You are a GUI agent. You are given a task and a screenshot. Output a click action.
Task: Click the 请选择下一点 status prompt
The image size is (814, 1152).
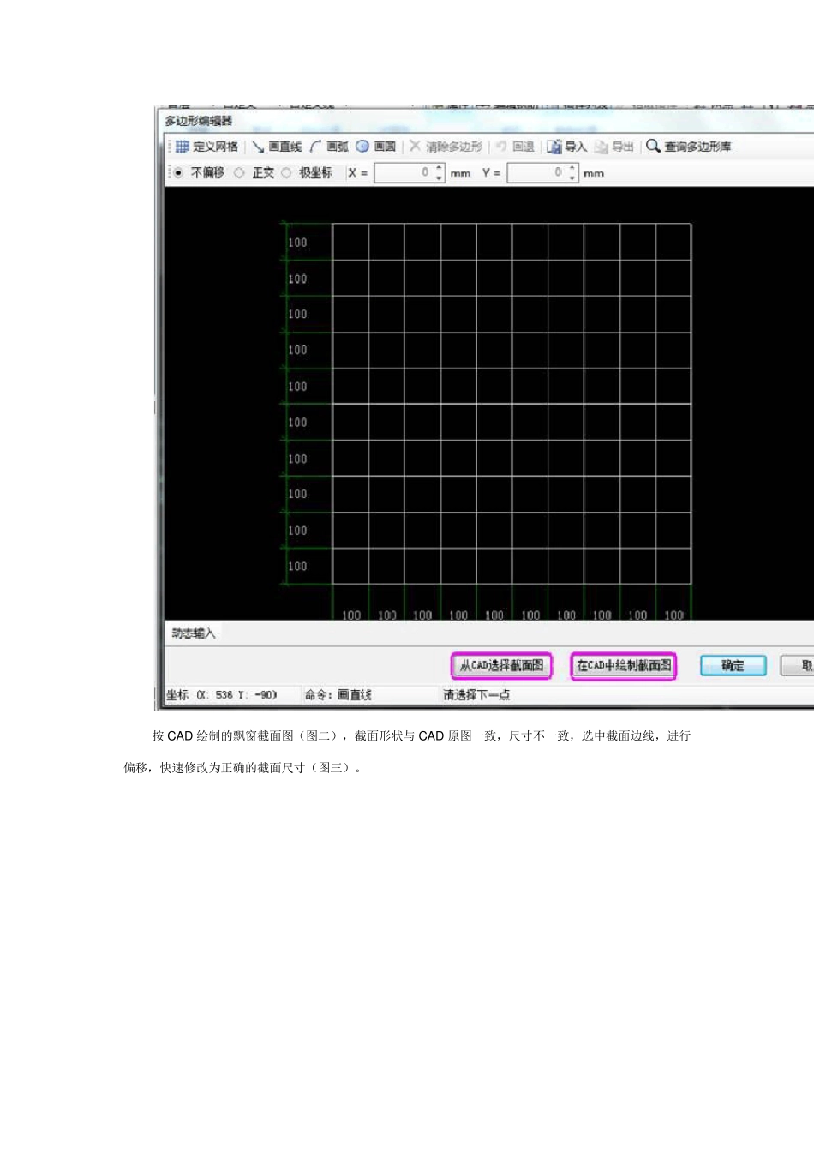[x=476, y=695]
